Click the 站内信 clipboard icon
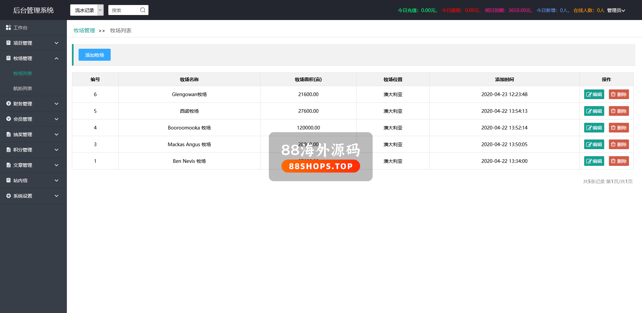The width and height of the screenshot is (642, 313). click(8, 181)
